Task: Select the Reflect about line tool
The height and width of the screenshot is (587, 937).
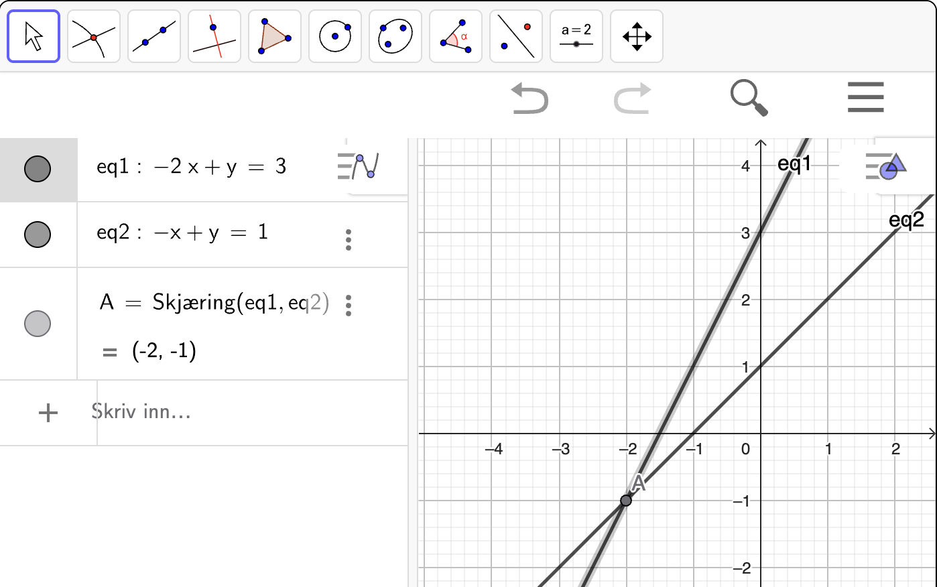Action: click(516, 36)
